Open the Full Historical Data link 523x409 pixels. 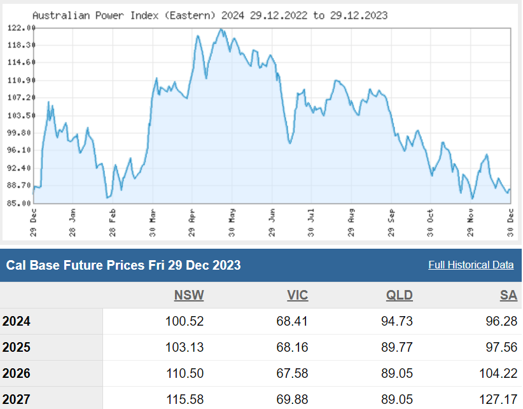pyautogui.click(x=471, y=265)
